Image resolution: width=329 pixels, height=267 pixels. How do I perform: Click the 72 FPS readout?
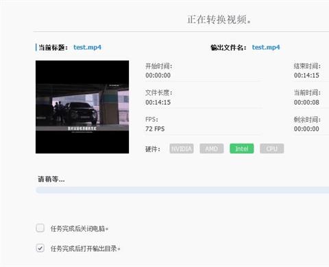155,129
